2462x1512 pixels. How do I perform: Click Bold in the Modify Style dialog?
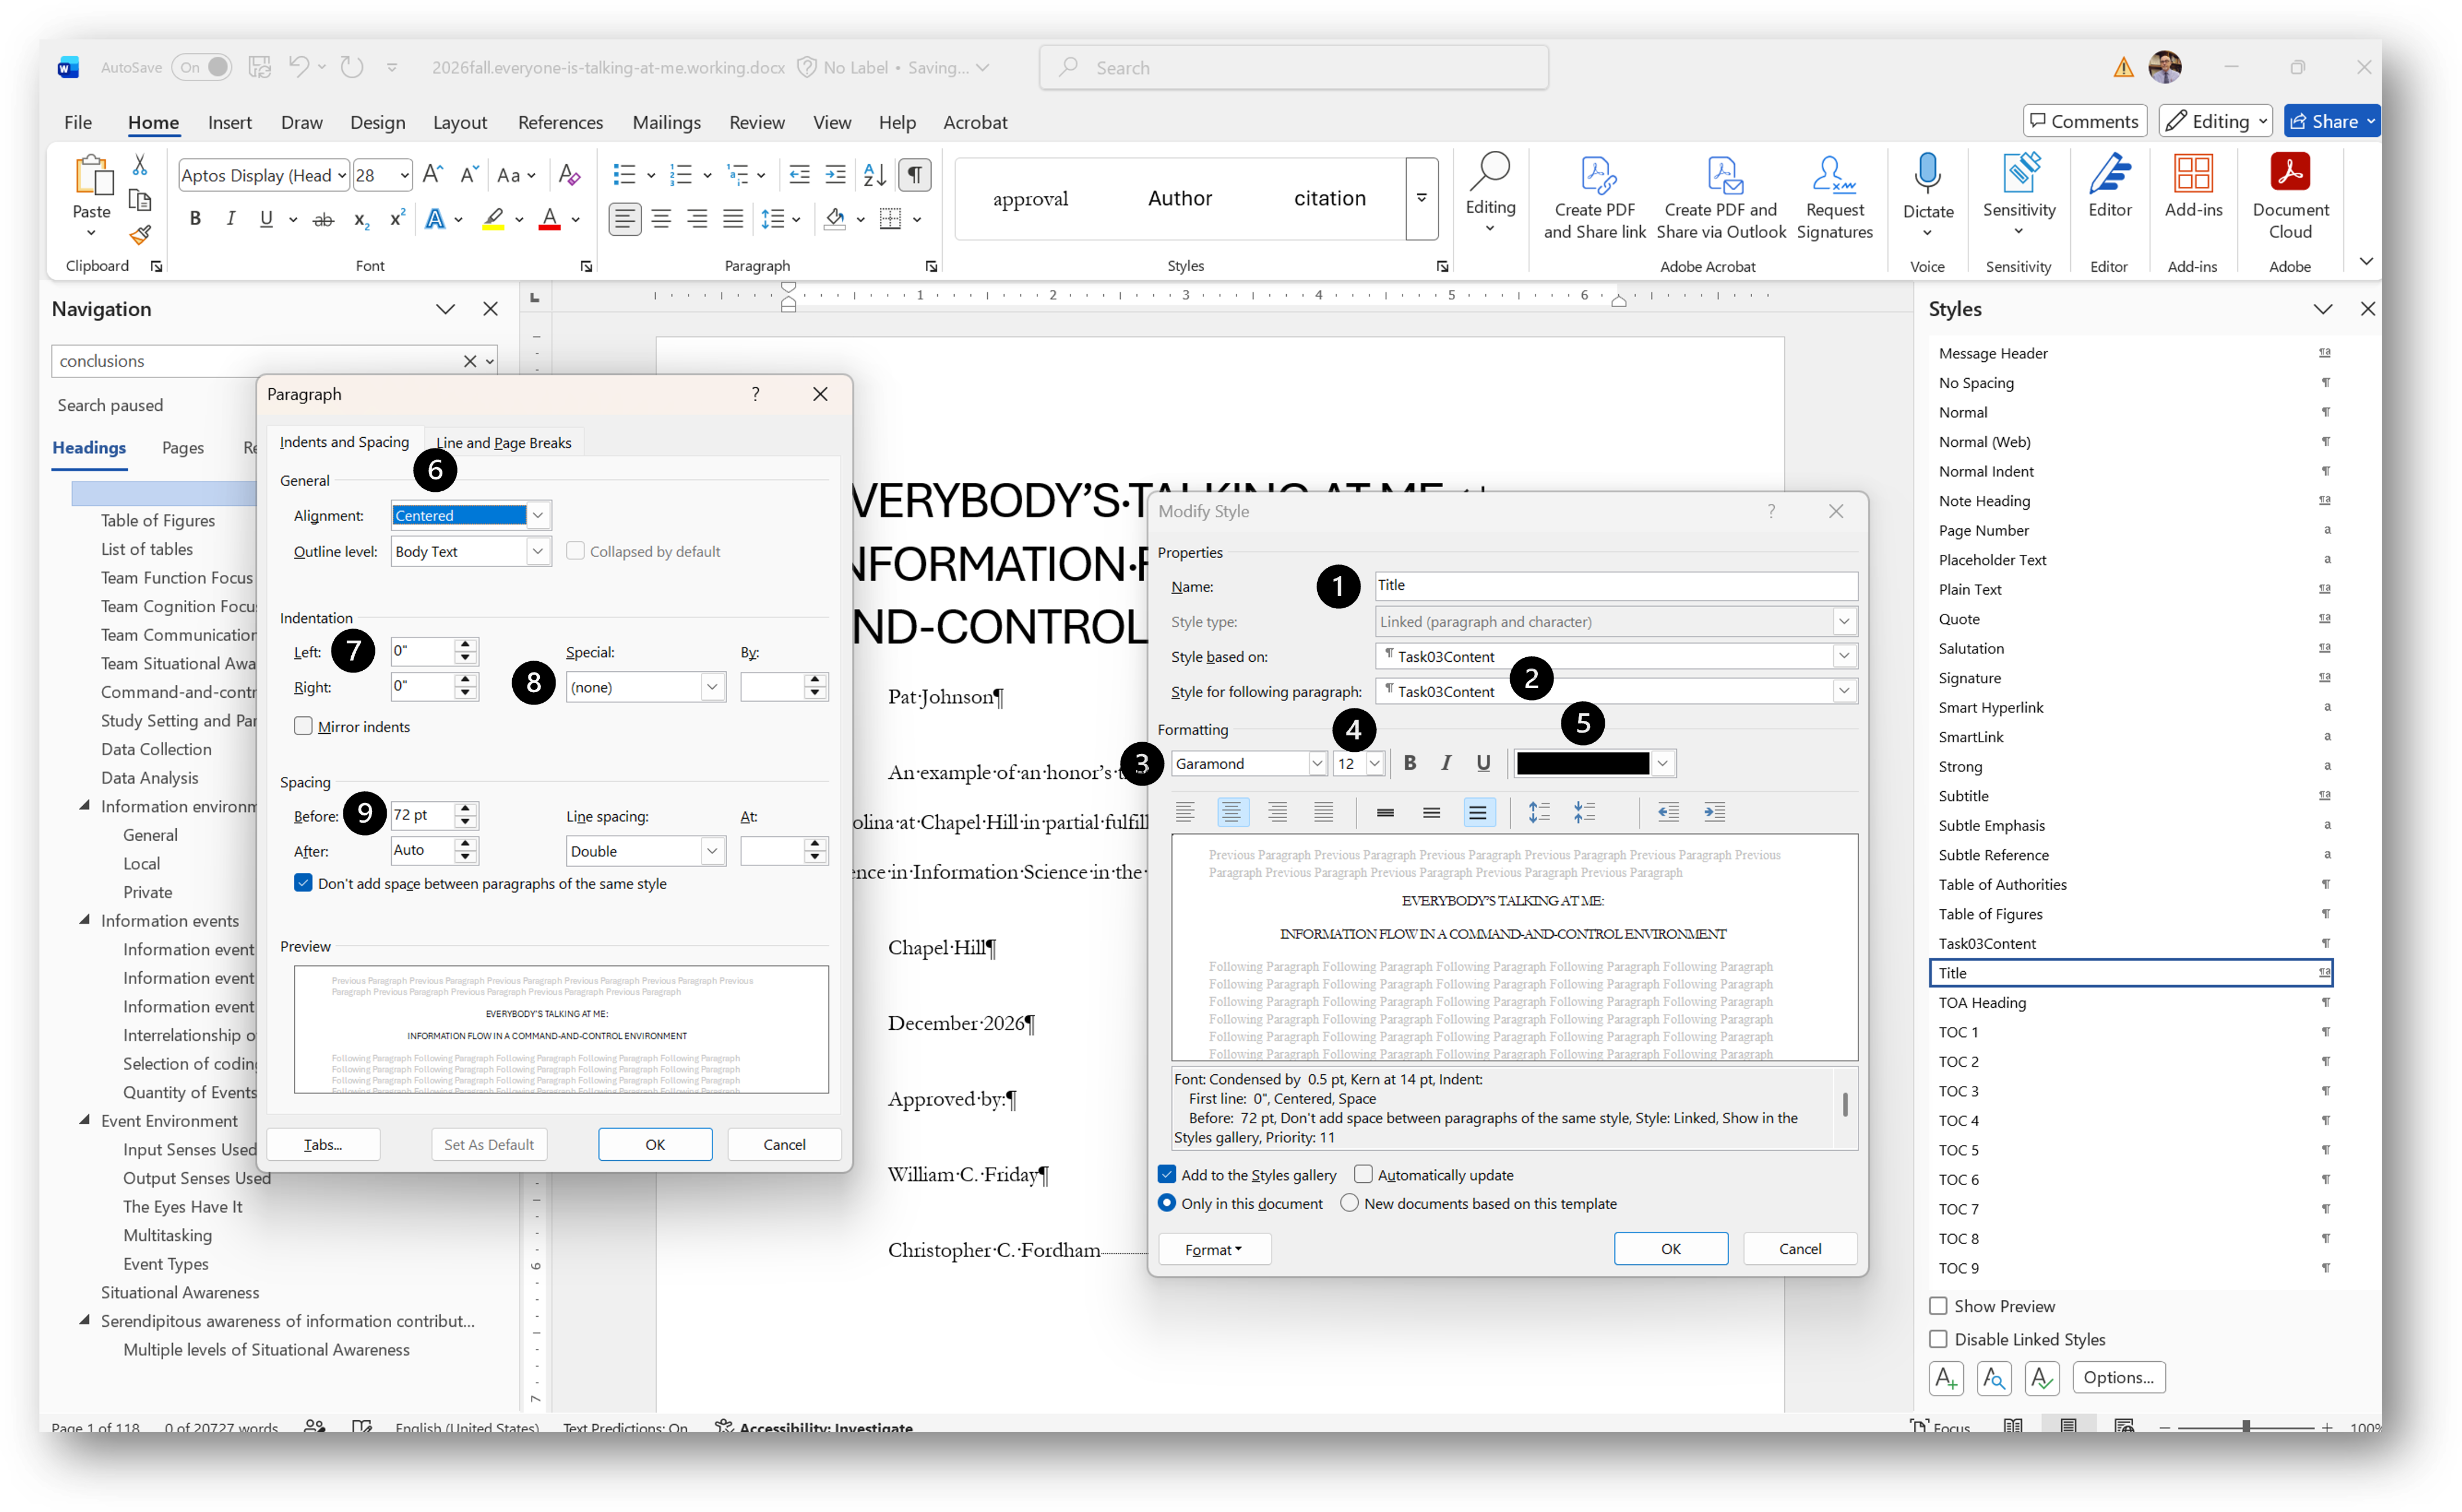click(x=1409, y=763)
